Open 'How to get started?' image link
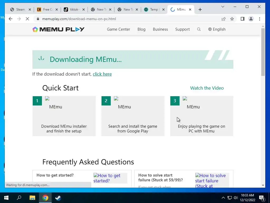Screen dimensions: 270x203 (110, 178)
